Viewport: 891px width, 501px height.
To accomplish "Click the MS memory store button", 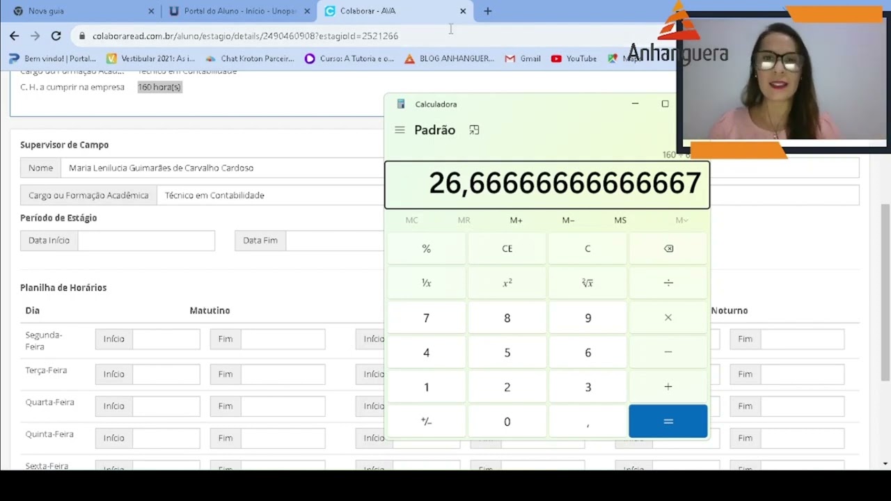I will [x=620, y=220].
